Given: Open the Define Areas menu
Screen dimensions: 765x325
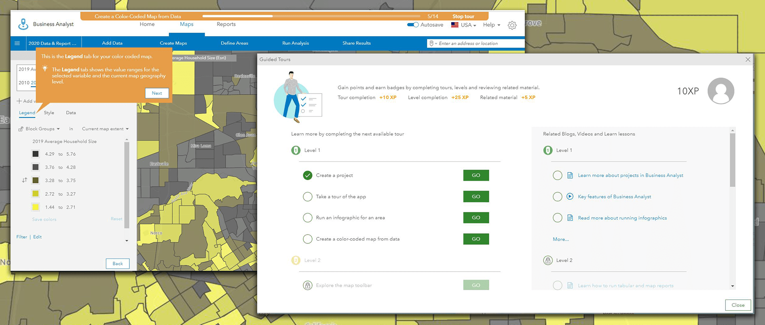Looking at the screenshot, I should pyautogui.click(x=235, y=43).
